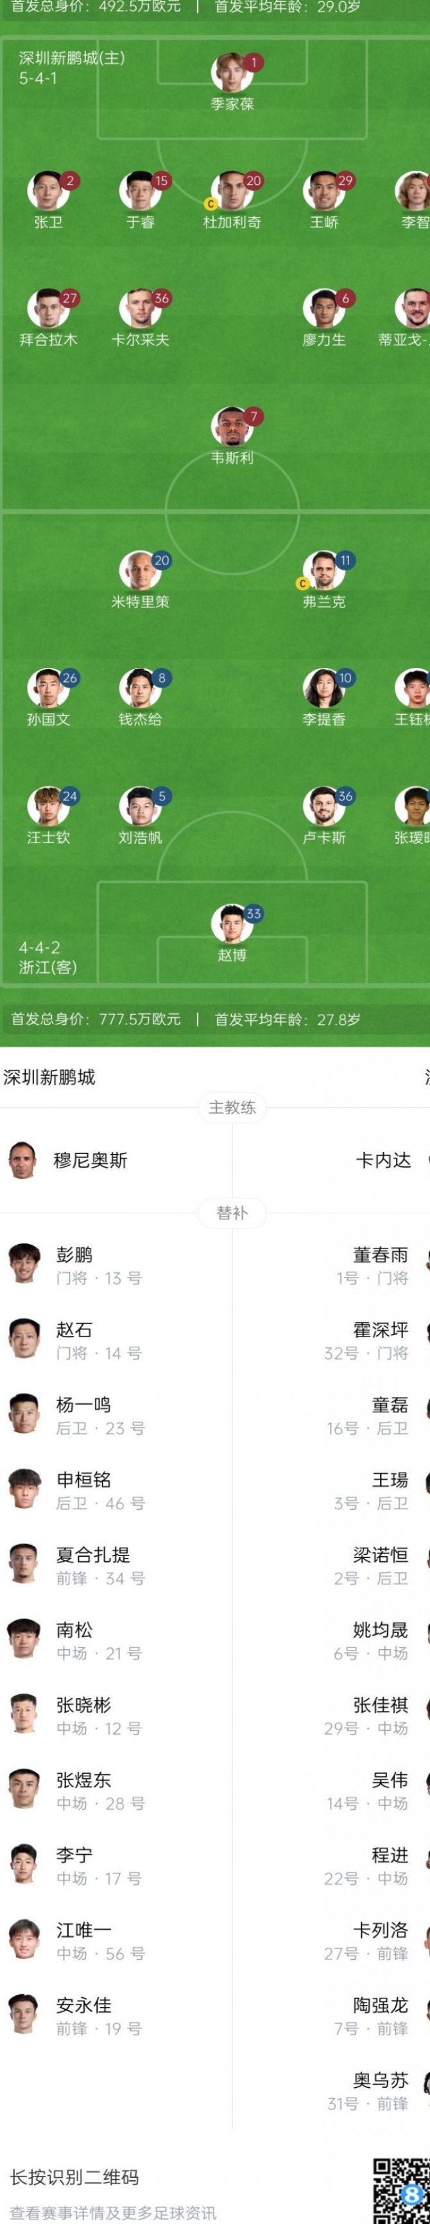Screen dimensions: 430x2224
Task: Open player 杜加利奇 number 20 avatar
Action: pos(232,191)
